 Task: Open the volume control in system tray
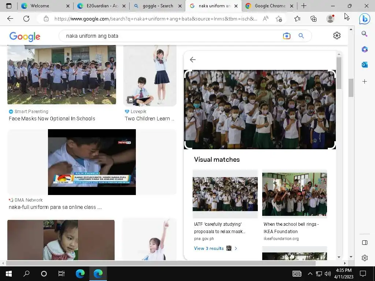click(x=328, y=274)
